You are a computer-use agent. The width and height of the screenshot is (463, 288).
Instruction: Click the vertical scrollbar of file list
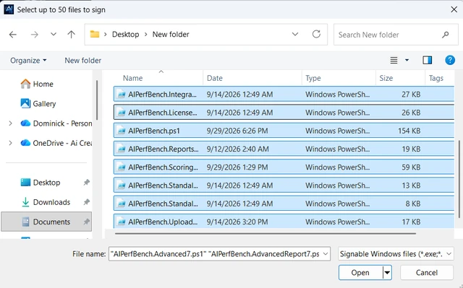click(459, 179)
